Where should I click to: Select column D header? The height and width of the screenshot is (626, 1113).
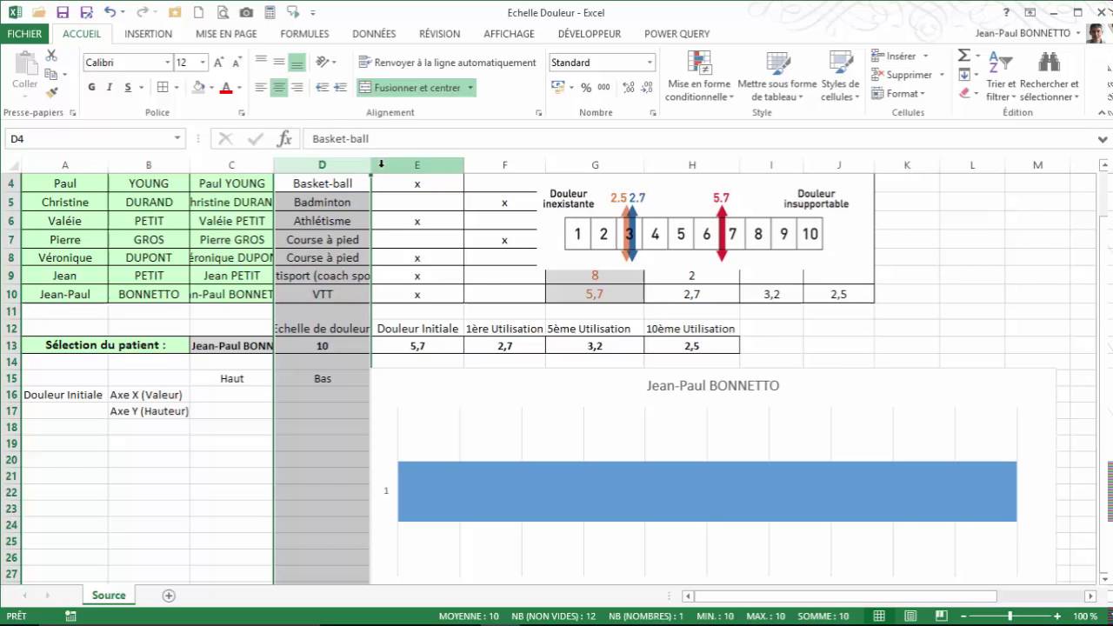tap(322, 165)
